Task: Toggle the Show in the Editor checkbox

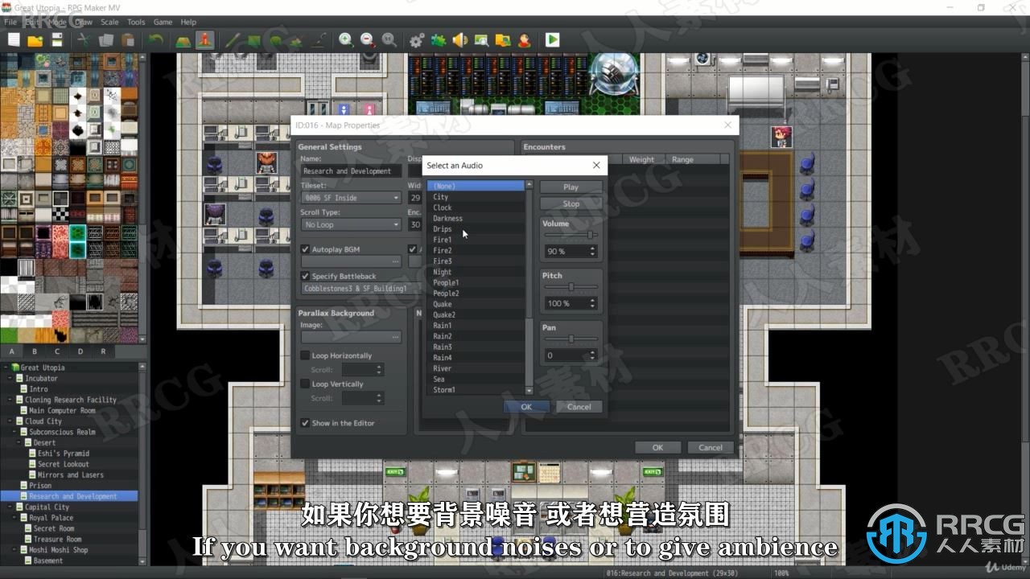Action: pos(305,423)
